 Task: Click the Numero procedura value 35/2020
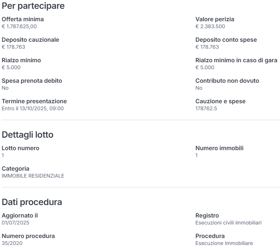click(x=12, y=243)
